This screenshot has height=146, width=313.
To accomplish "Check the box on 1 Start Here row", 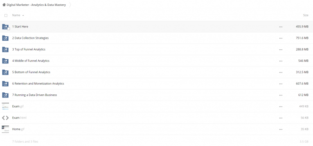I will (8, 29).
